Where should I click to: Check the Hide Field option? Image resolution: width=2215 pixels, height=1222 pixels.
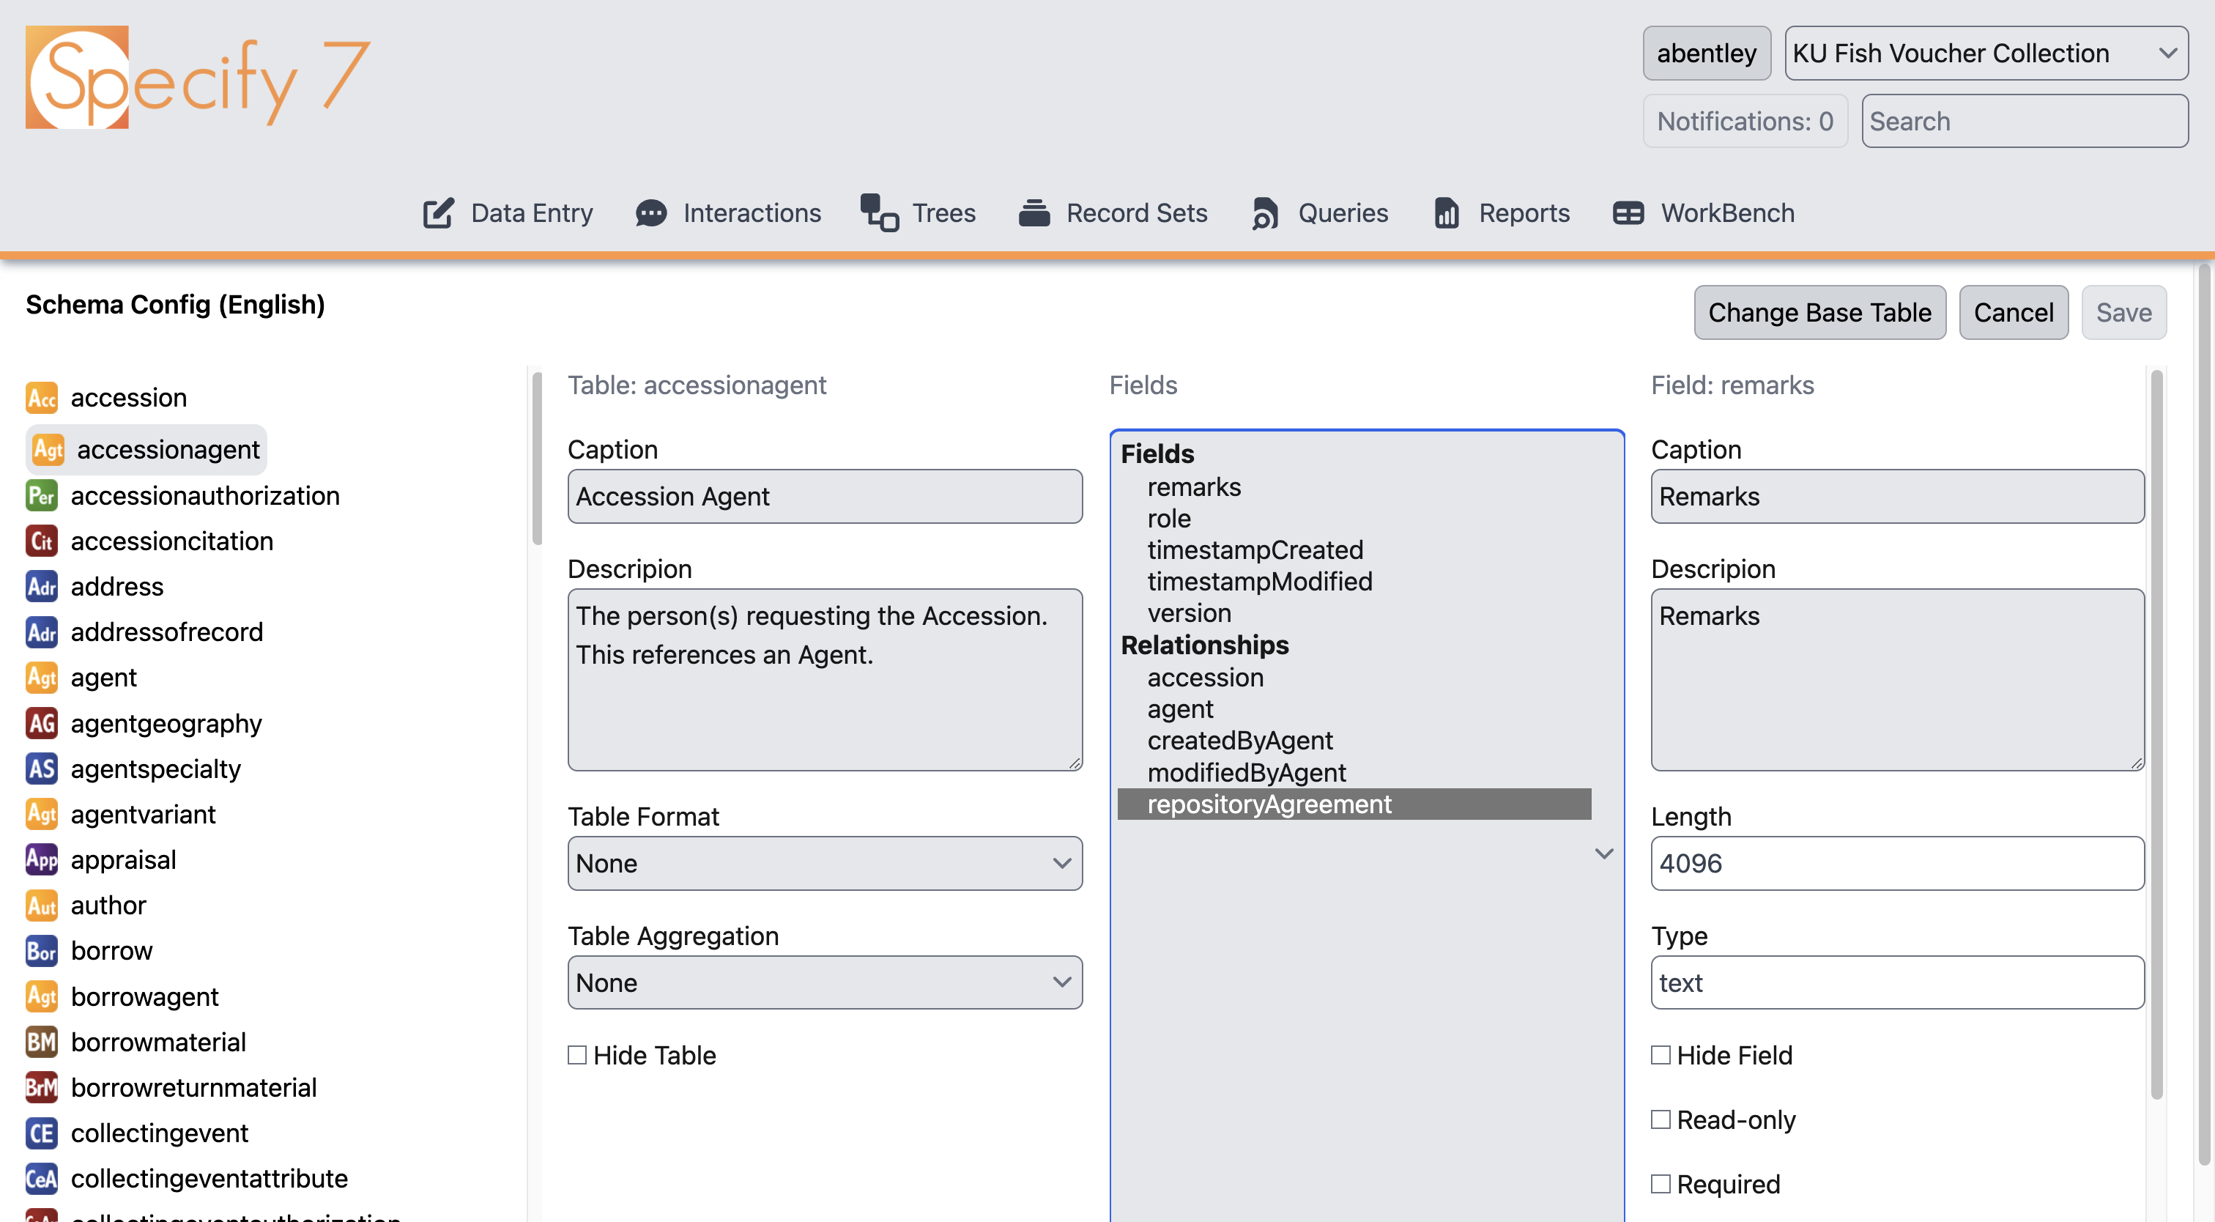pos(1661,1054)
